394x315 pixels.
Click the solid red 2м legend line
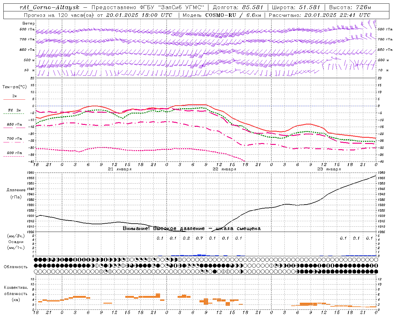(14, 100)
